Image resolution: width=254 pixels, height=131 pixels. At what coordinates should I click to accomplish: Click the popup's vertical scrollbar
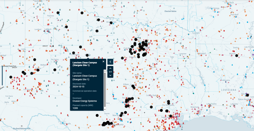105,89
